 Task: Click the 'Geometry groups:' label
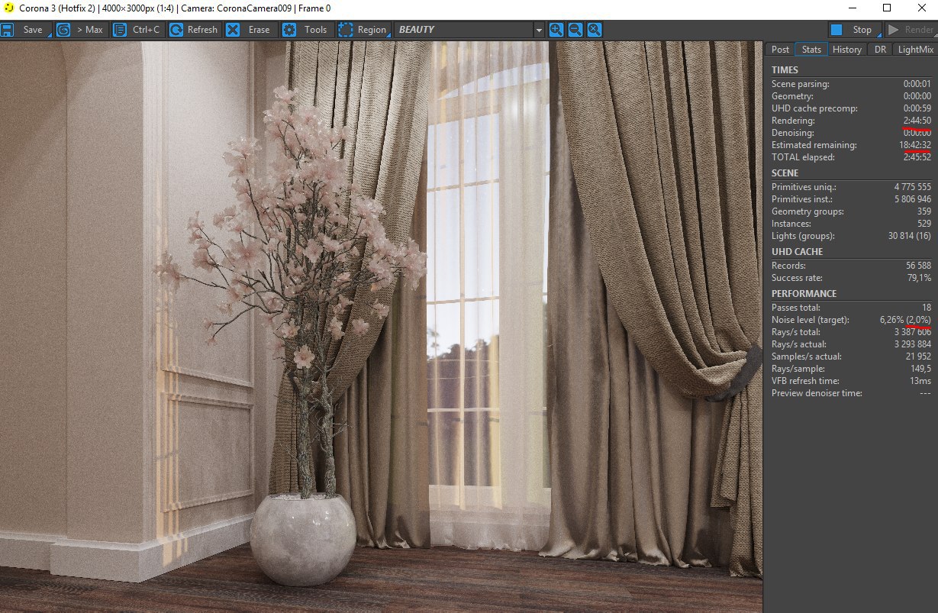pyautogui.click(x=807, y=211)
